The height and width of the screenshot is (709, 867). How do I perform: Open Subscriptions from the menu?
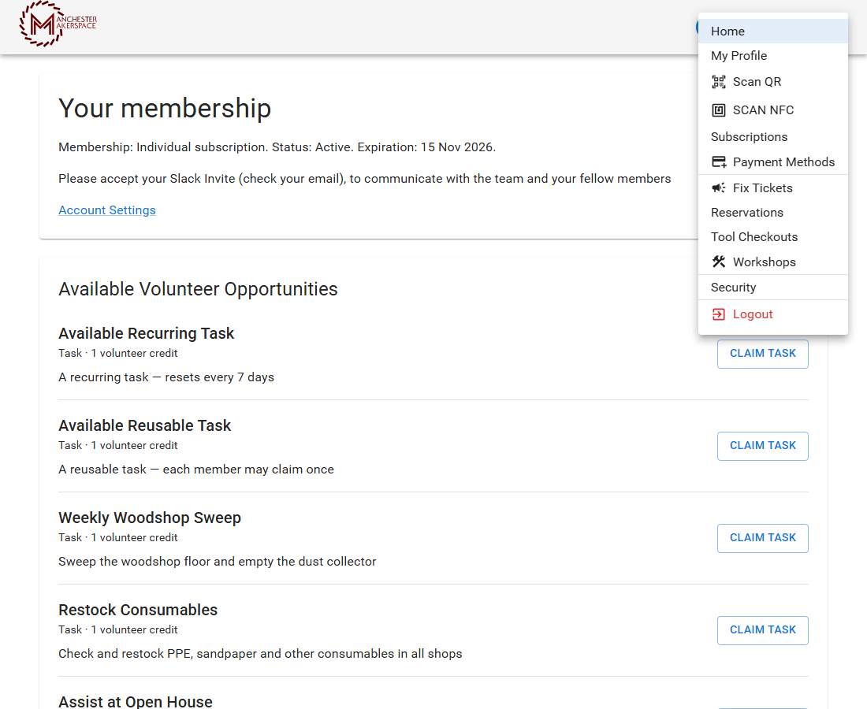(773, 136)
